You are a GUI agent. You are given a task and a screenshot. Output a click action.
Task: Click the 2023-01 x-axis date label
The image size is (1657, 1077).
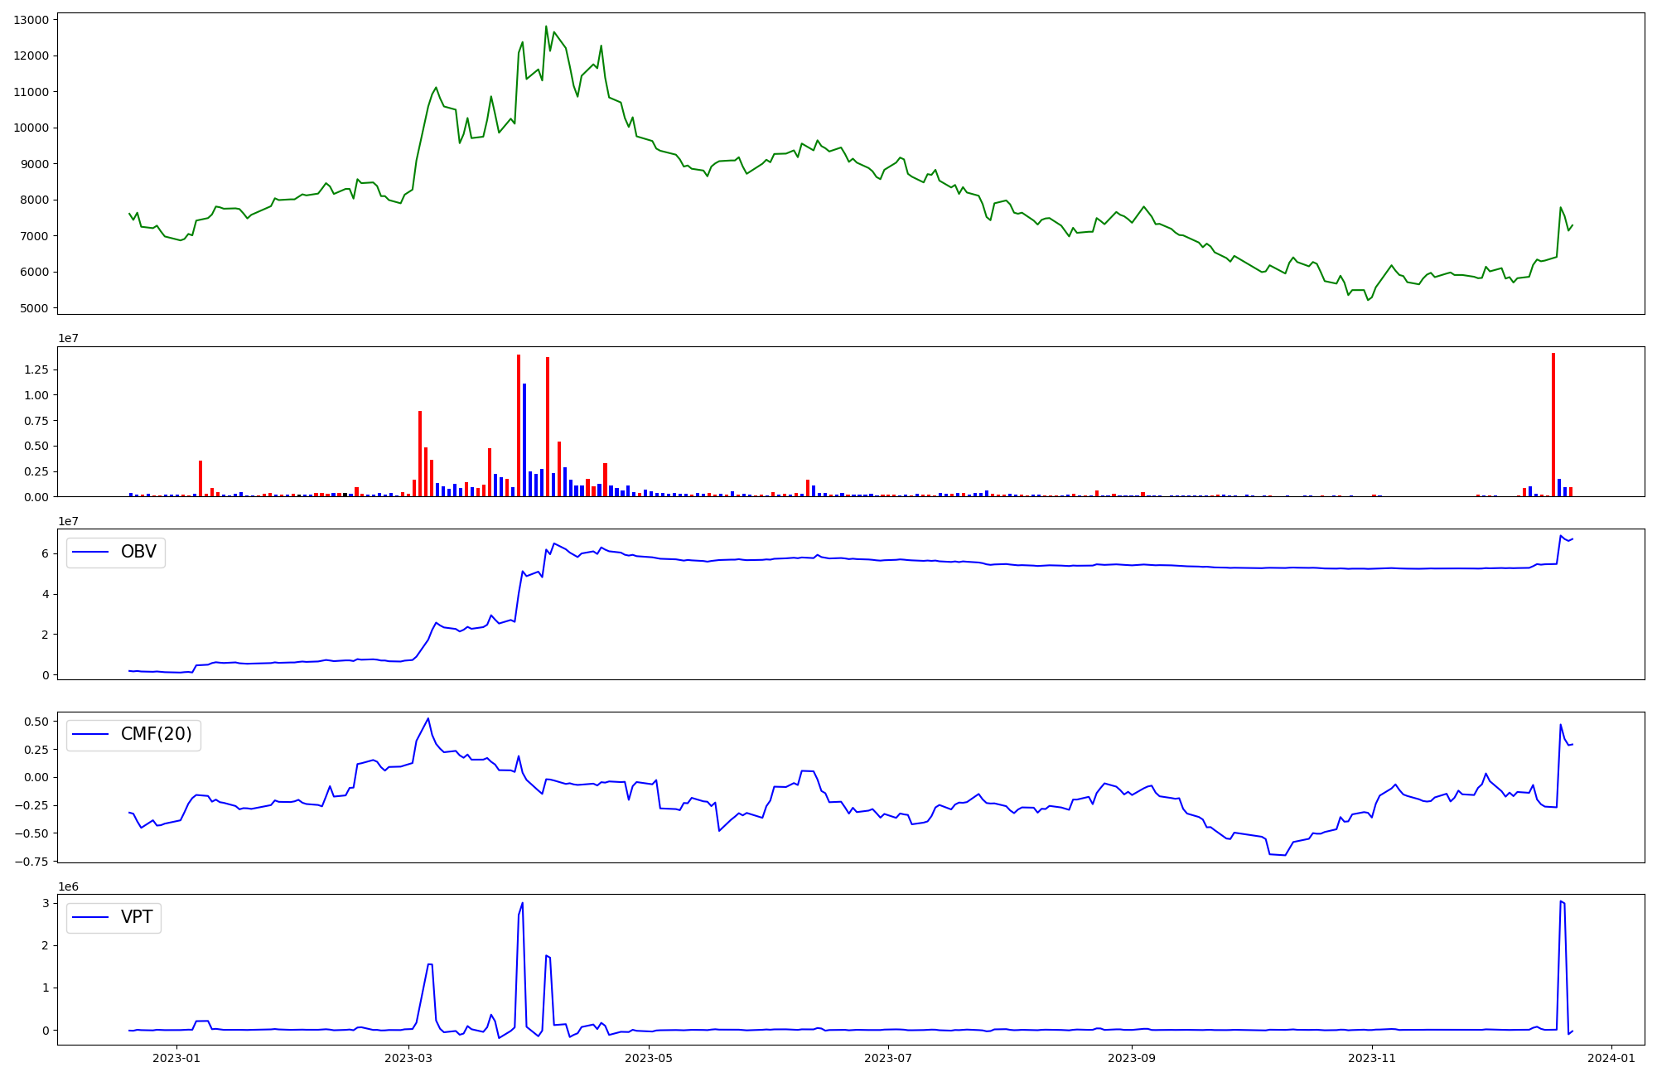point(176,1058)
